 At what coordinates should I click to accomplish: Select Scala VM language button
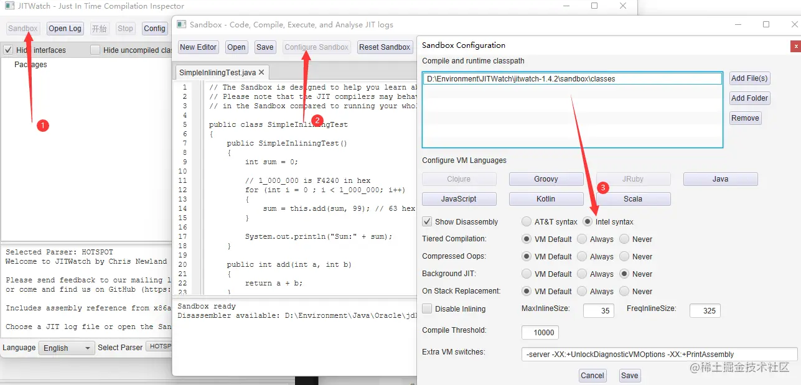coord(634,199)
